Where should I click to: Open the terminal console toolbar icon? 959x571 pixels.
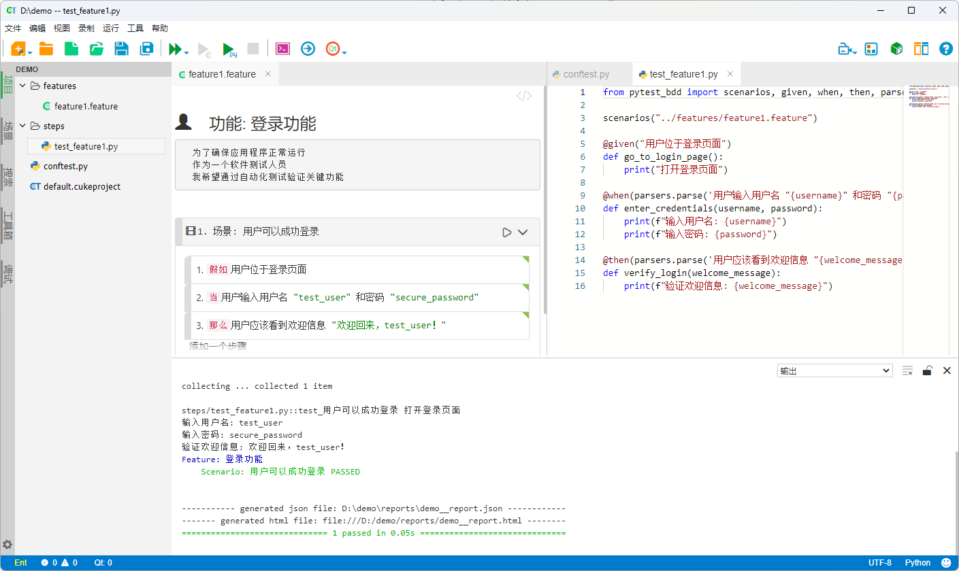[283, 49]
